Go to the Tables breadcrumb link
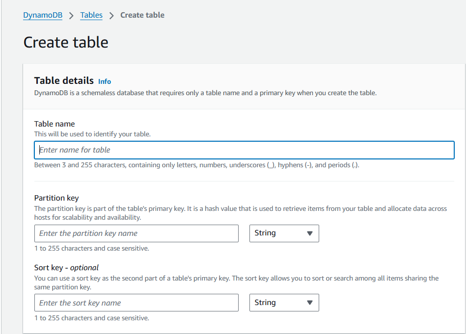Image resolution: width=466 pixels, height=334 pixels. click(91, 15)
